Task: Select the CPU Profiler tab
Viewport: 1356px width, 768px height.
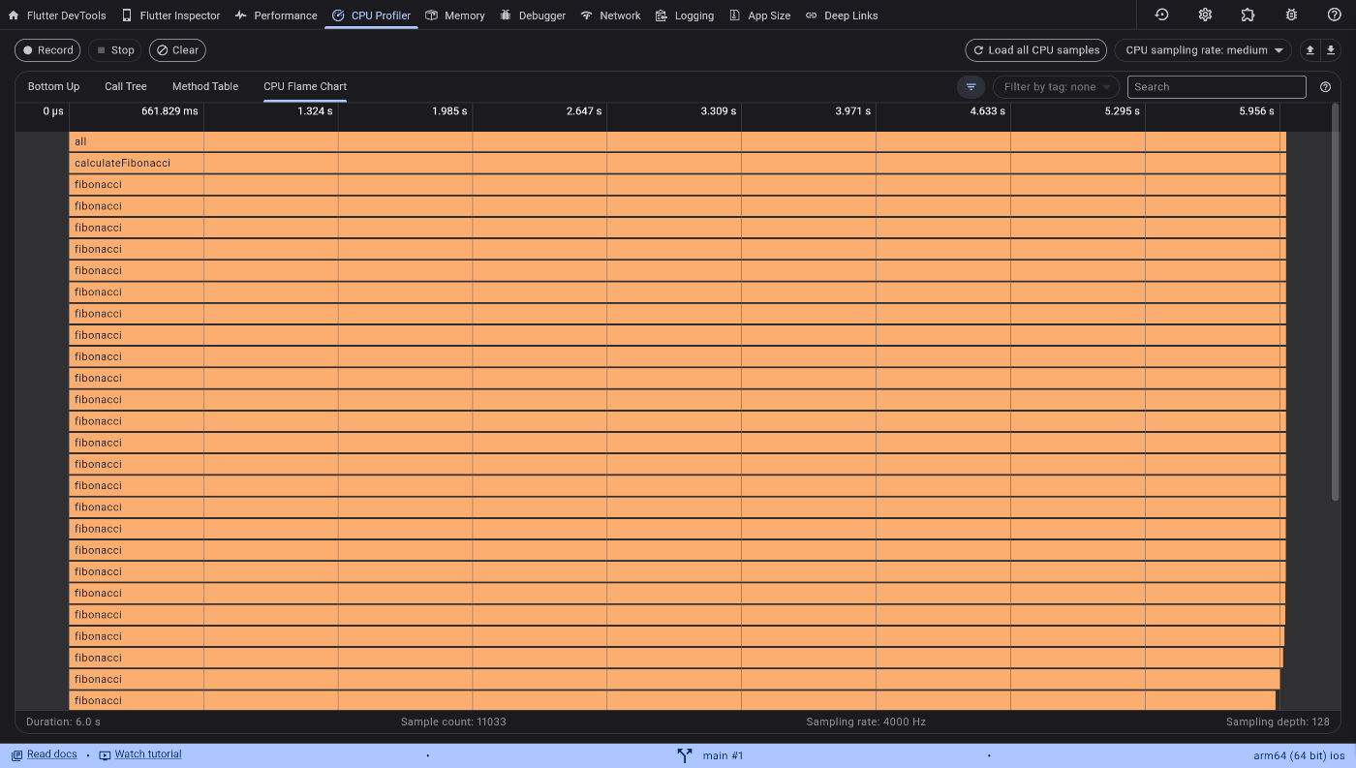Action: [371, 15]
